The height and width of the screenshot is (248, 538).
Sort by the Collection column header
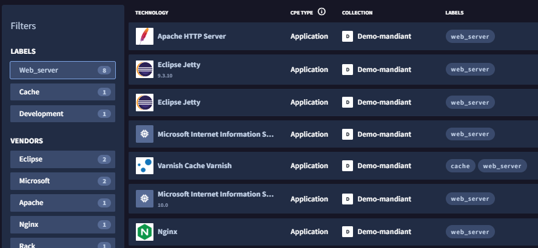357,12
